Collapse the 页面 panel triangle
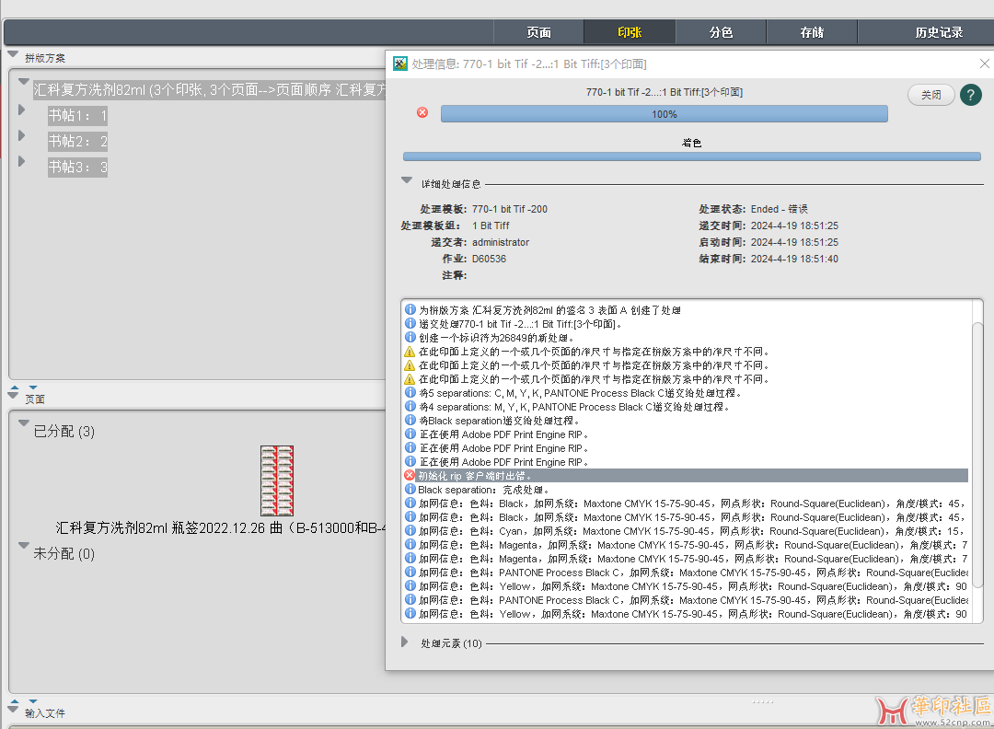994x729 pixels. (13, 395)
